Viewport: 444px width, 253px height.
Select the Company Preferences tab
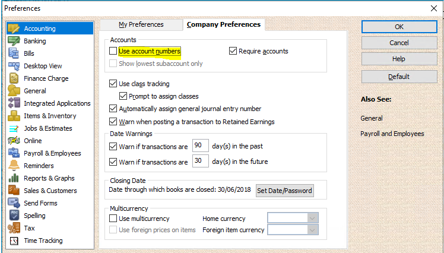tap(223, 25)
